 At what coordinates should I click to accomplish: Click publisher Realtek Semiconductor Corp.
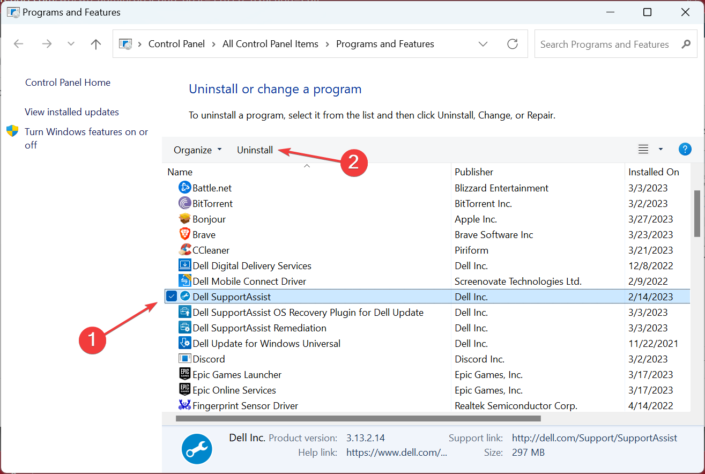[516, 406]
